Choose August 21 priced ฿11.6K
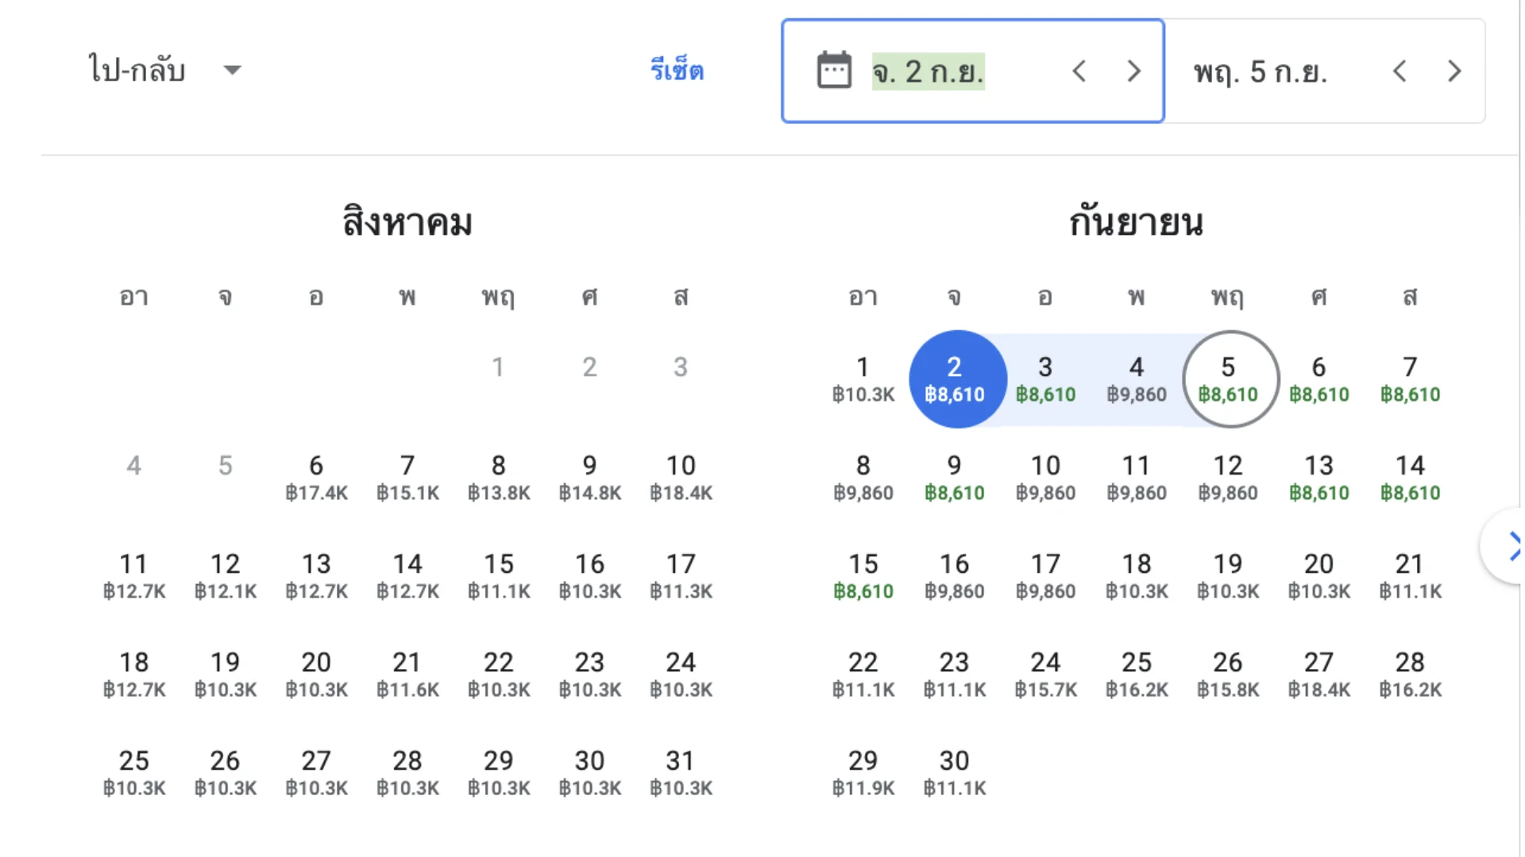1525x857 pixels. pos(407,674)
